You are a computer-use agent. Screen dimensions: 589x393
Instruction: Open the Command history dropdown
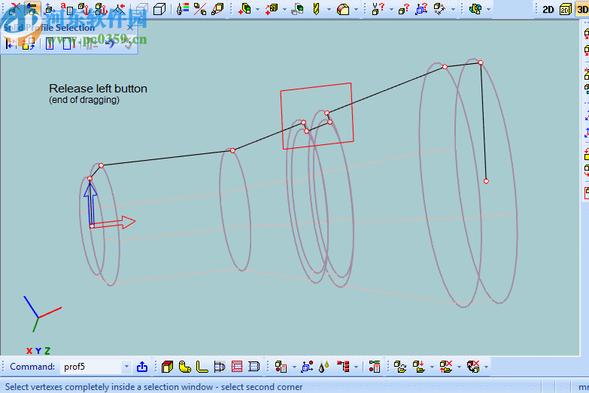pyautogui.click(x=126, y=367)
